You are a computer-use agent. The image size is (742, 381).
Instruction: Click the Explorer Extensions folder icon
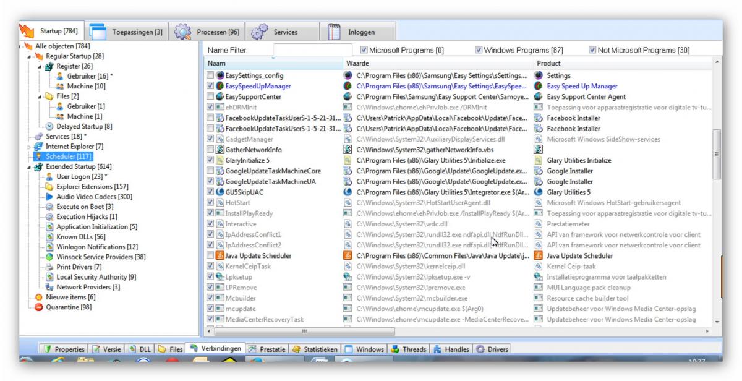click(x=50, y=186)
